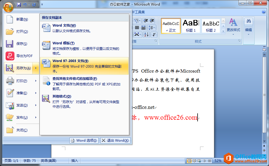Click the Office button orb

pyautogui.click(x=8, y=7)
